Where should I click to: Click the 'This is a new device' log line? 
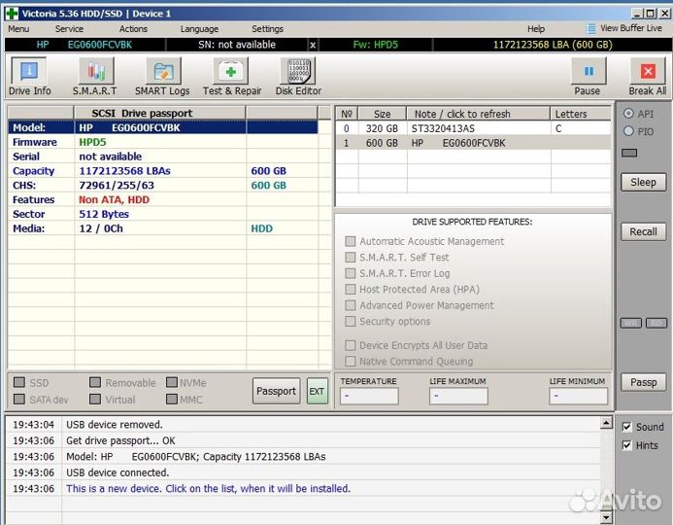208,488
